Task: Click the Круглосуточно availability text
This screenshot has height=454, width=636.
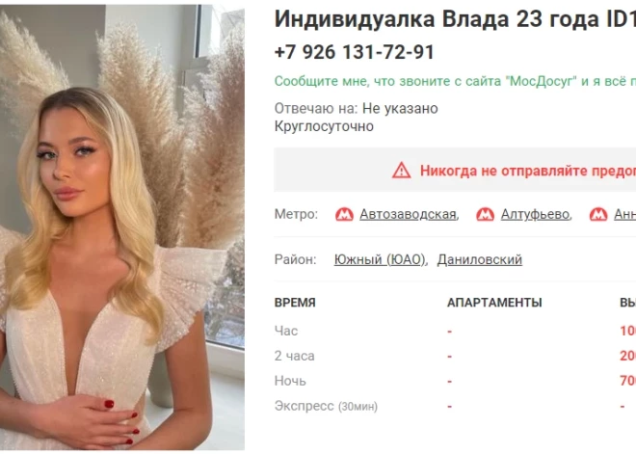Action: [324, 126]
